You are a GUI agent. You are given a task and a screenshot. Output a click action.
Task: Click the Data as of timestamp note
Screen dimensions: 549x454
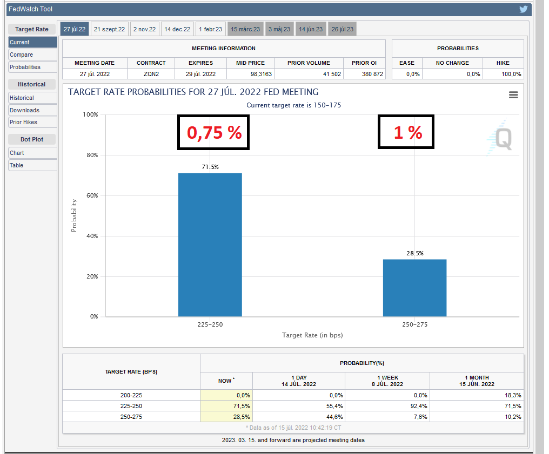coord(293,428)
